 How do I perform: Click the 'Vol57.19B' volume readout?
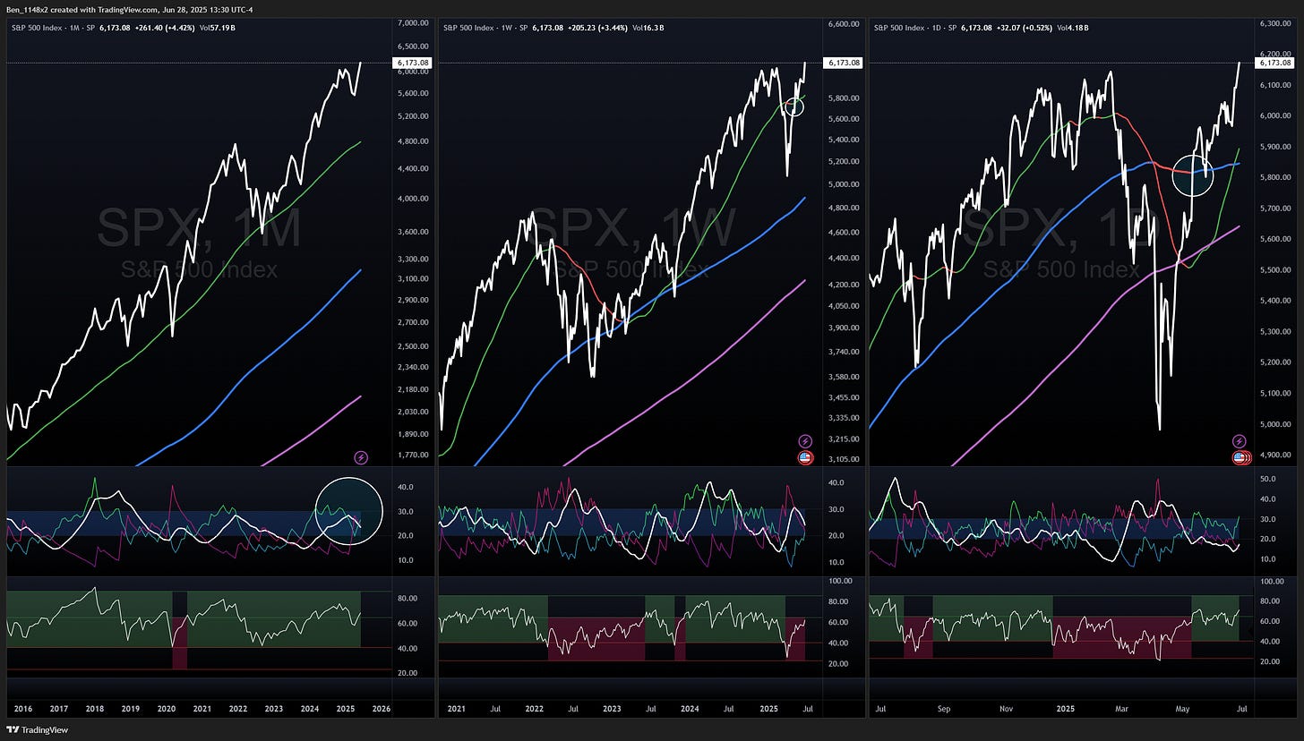click(x=217, y=28)
